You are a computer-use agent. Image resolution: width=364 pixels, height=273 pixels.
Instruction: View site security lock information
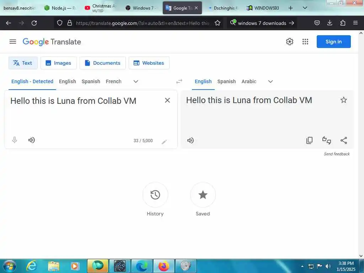click(x=69, y=23)
